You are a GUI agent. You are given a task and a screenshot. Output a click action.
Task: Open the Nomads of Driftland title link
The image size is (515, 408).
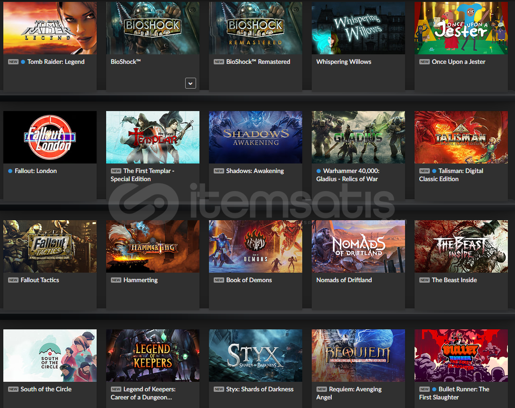344,280
